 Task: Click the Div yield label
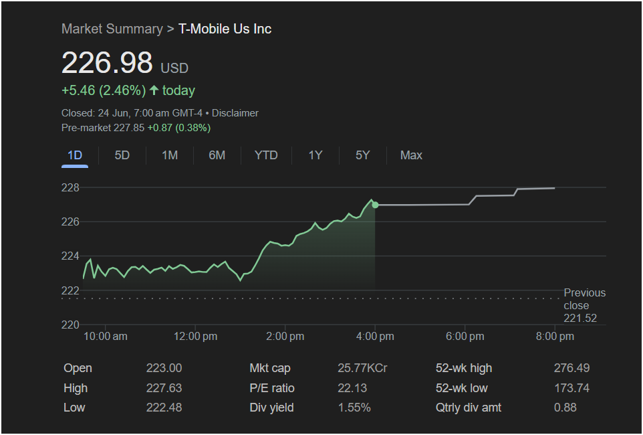[x=271, y=408]
